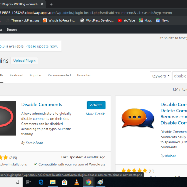The height and width of the screenshot is (187, 187).
Task: Click the Disable Comments plugin thumbnail
Action: pyautogui.click(x=8, y=118)
